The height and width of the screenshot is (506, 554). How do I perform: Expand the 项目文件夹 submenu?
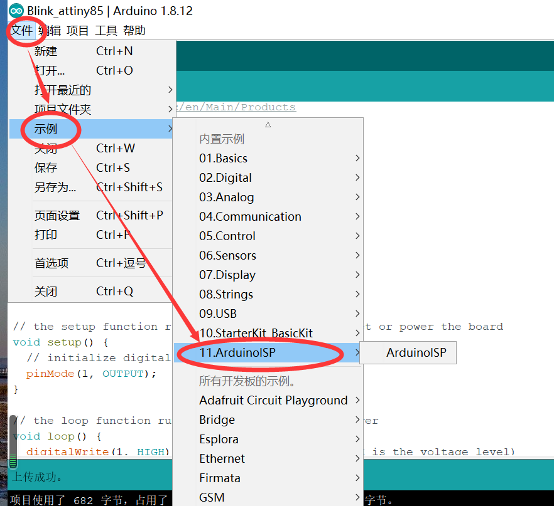(92, 109)
